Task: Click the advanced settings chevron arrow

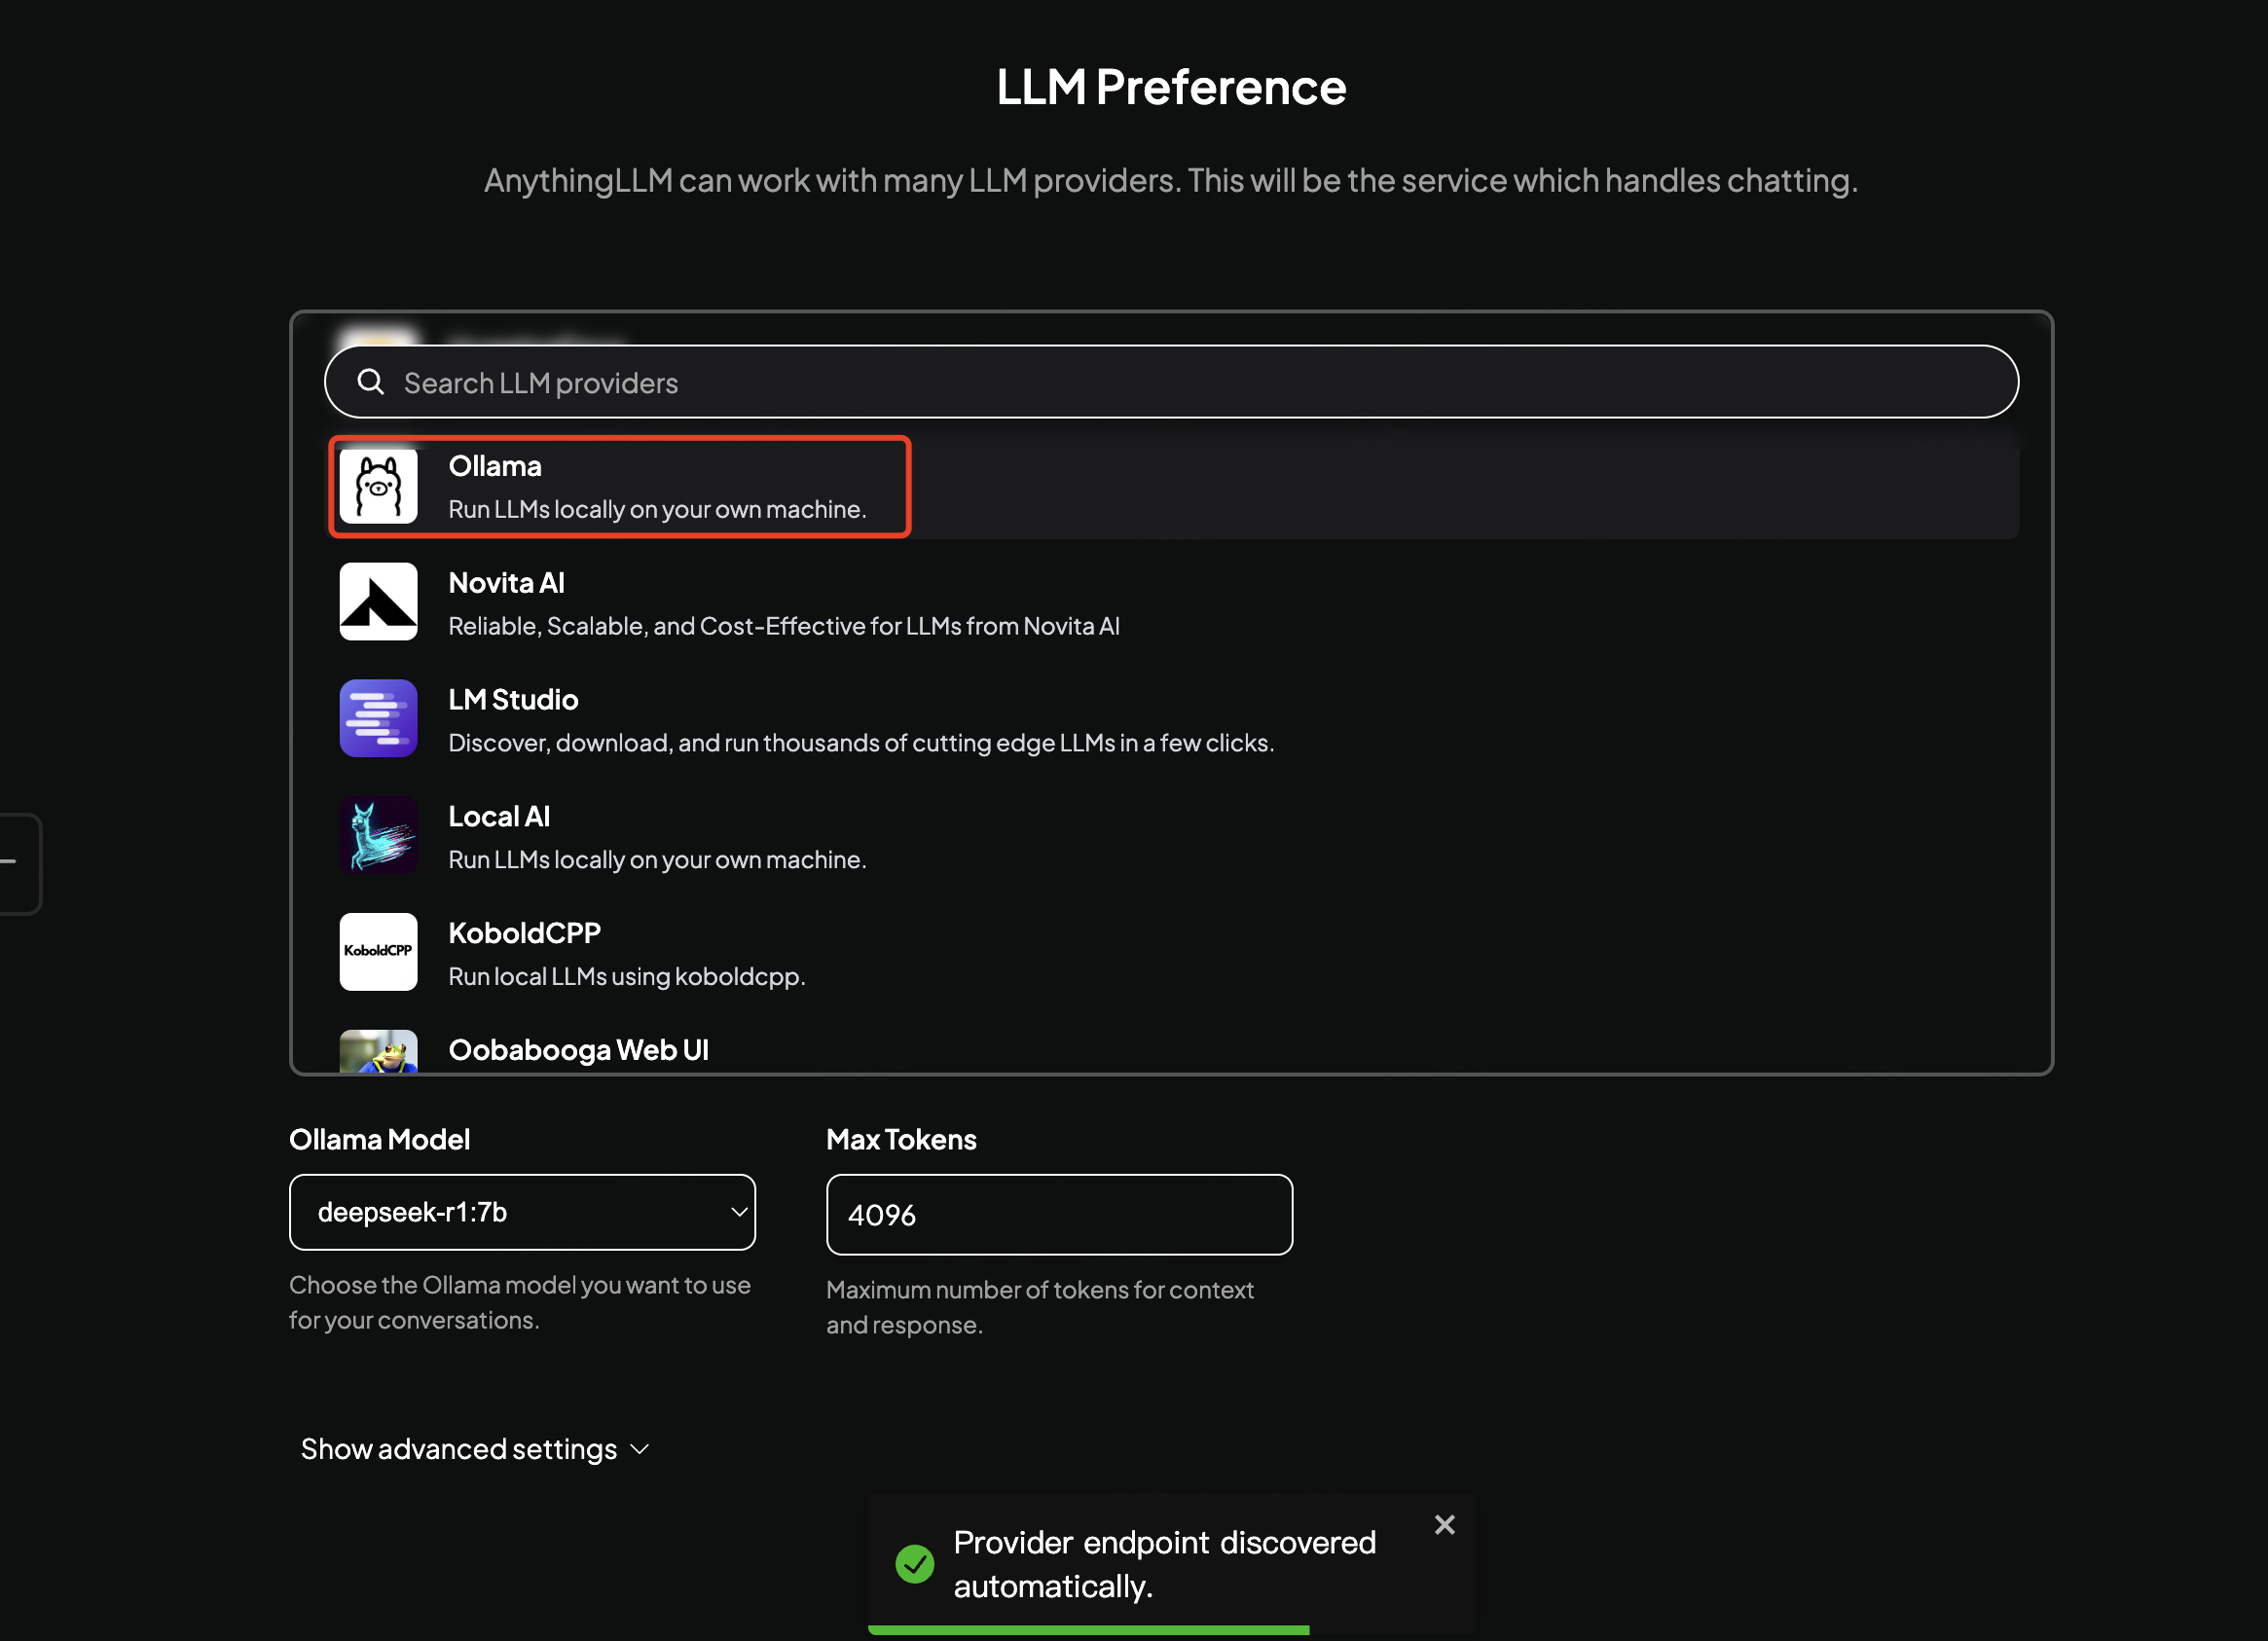Action: click(x=641, y=1449)
